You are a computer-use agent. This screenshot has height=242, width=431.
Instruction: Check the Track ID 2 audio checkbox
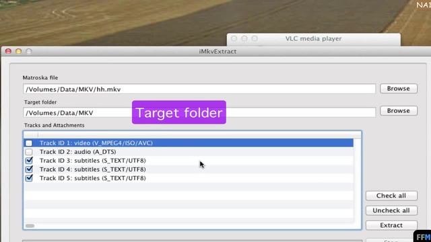point(29,152)
